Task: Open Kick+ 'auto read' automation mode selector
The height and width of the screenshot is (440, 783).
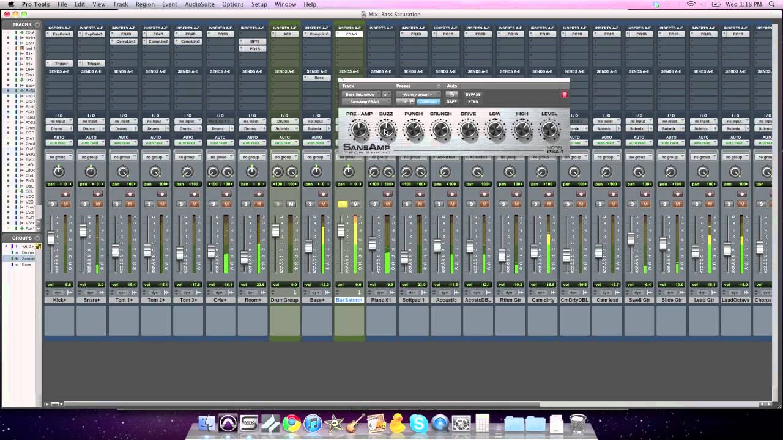Action: [x=59, y=143]
